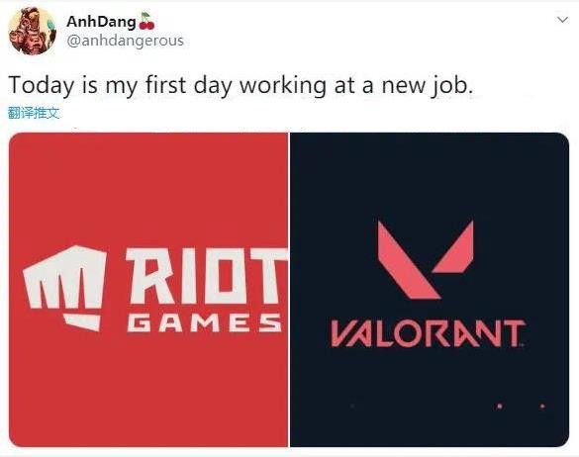
Task: Click the right wing of Valorant emblem
Action: [x=453, y=247]
